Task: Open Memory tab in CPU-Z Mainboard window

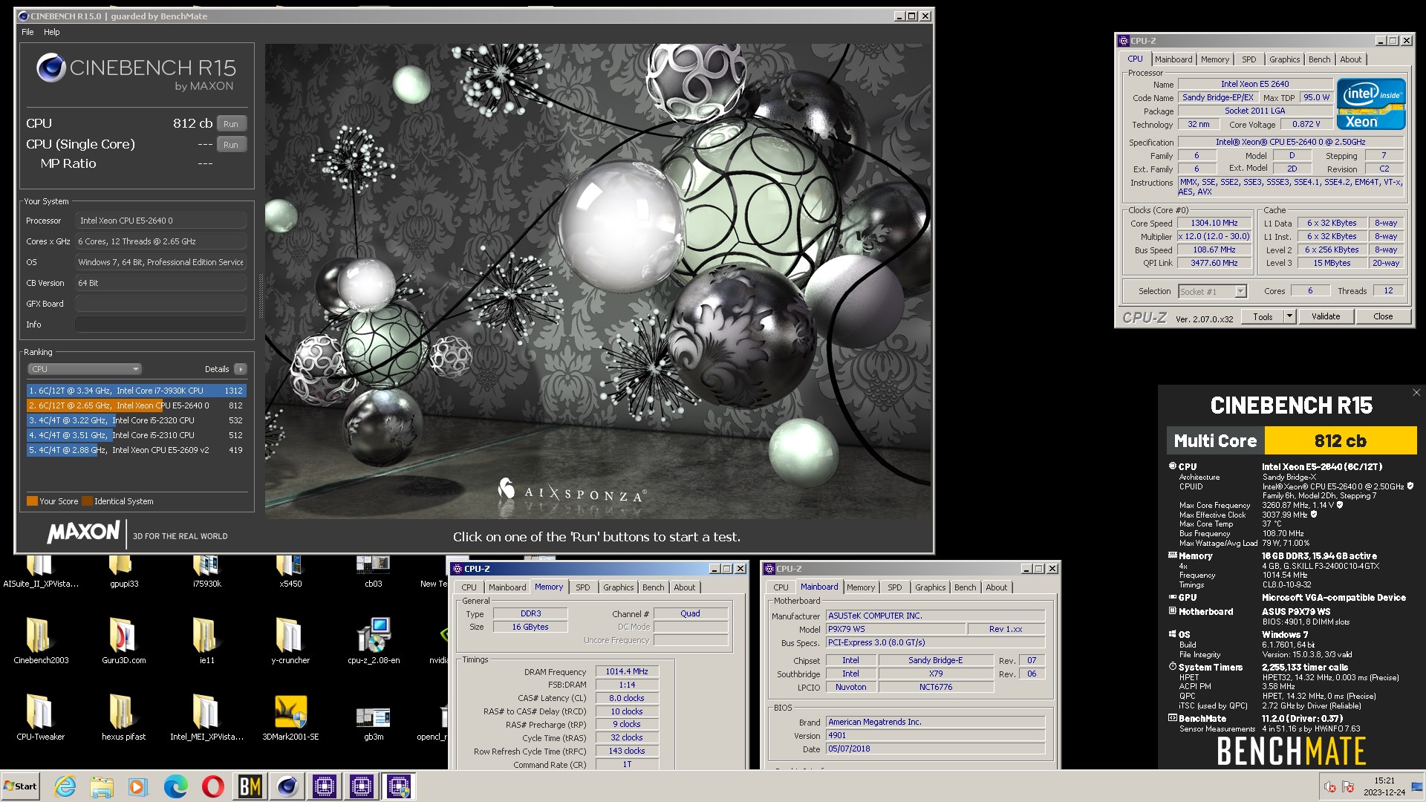Action: tap(861, 587)
